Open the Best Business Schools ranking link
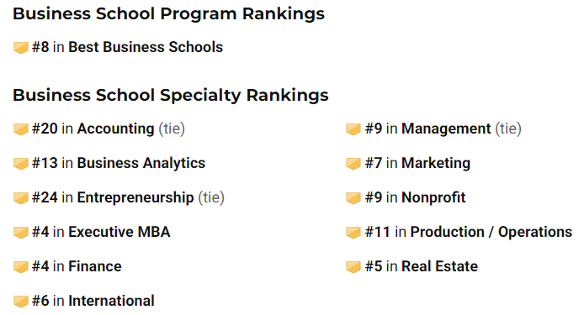The height and width of the screenshot is (315, 584). [146, 47]
